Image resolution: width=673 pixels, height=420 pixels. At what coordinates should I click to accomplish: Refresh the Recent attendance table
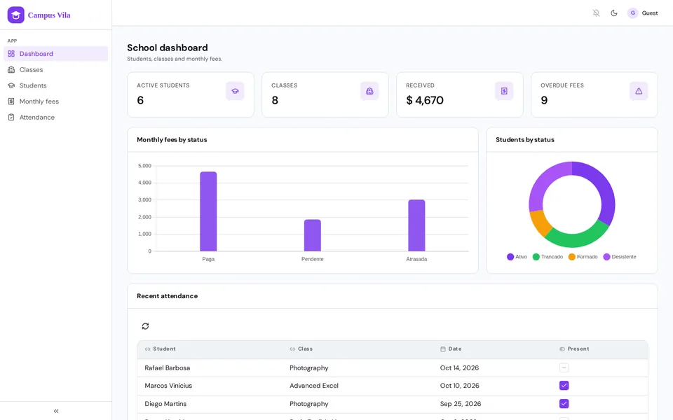pos(146,326)
